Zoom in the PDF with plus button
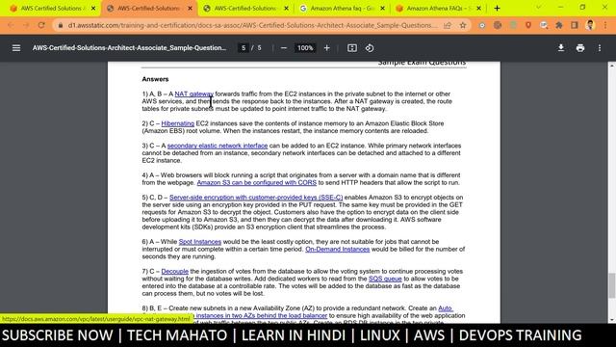The image size is (616, 347). pyautogui.click(x=327, y=48)
